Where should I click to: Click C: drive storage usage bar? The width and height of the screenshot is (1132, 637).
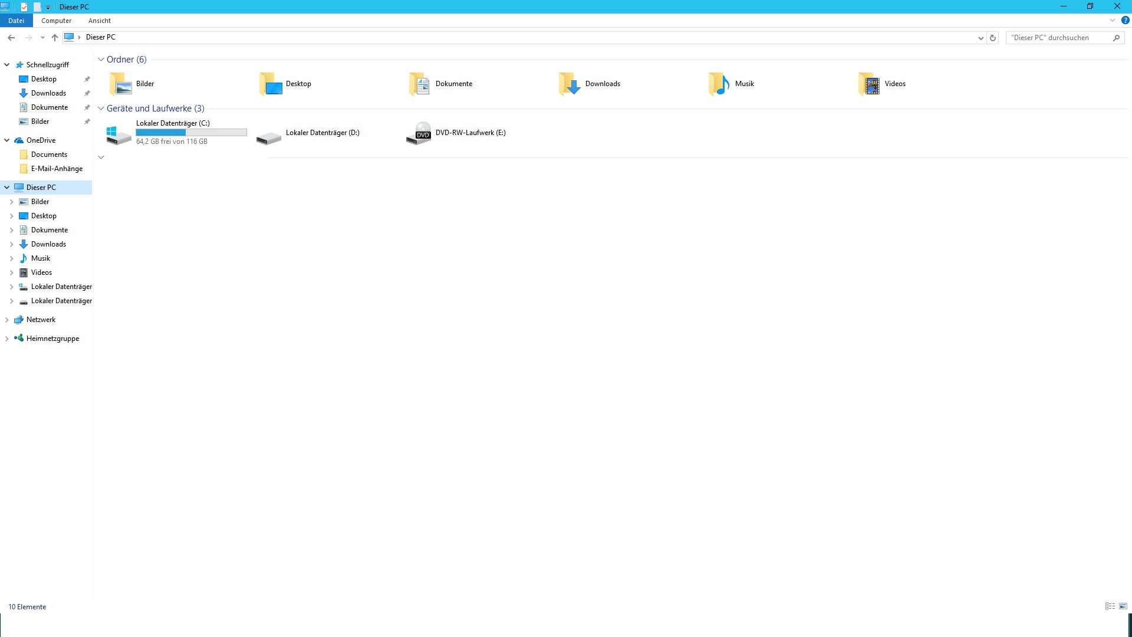[x=191, y=133]
